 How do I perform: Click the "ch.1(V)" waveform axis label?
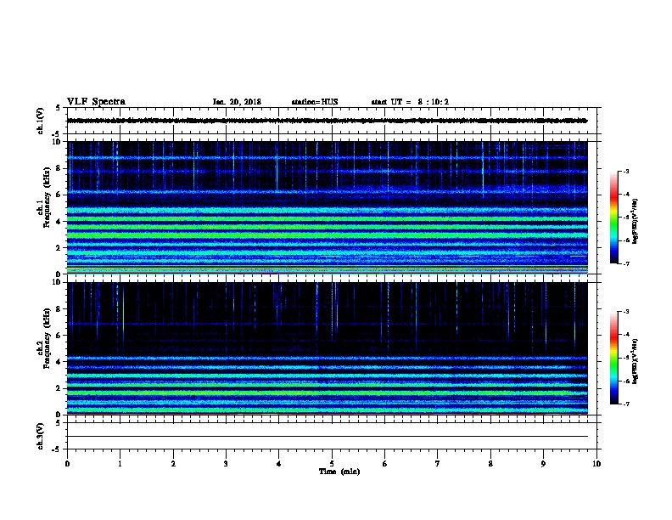pyautogui.click(x=40, y=121)
